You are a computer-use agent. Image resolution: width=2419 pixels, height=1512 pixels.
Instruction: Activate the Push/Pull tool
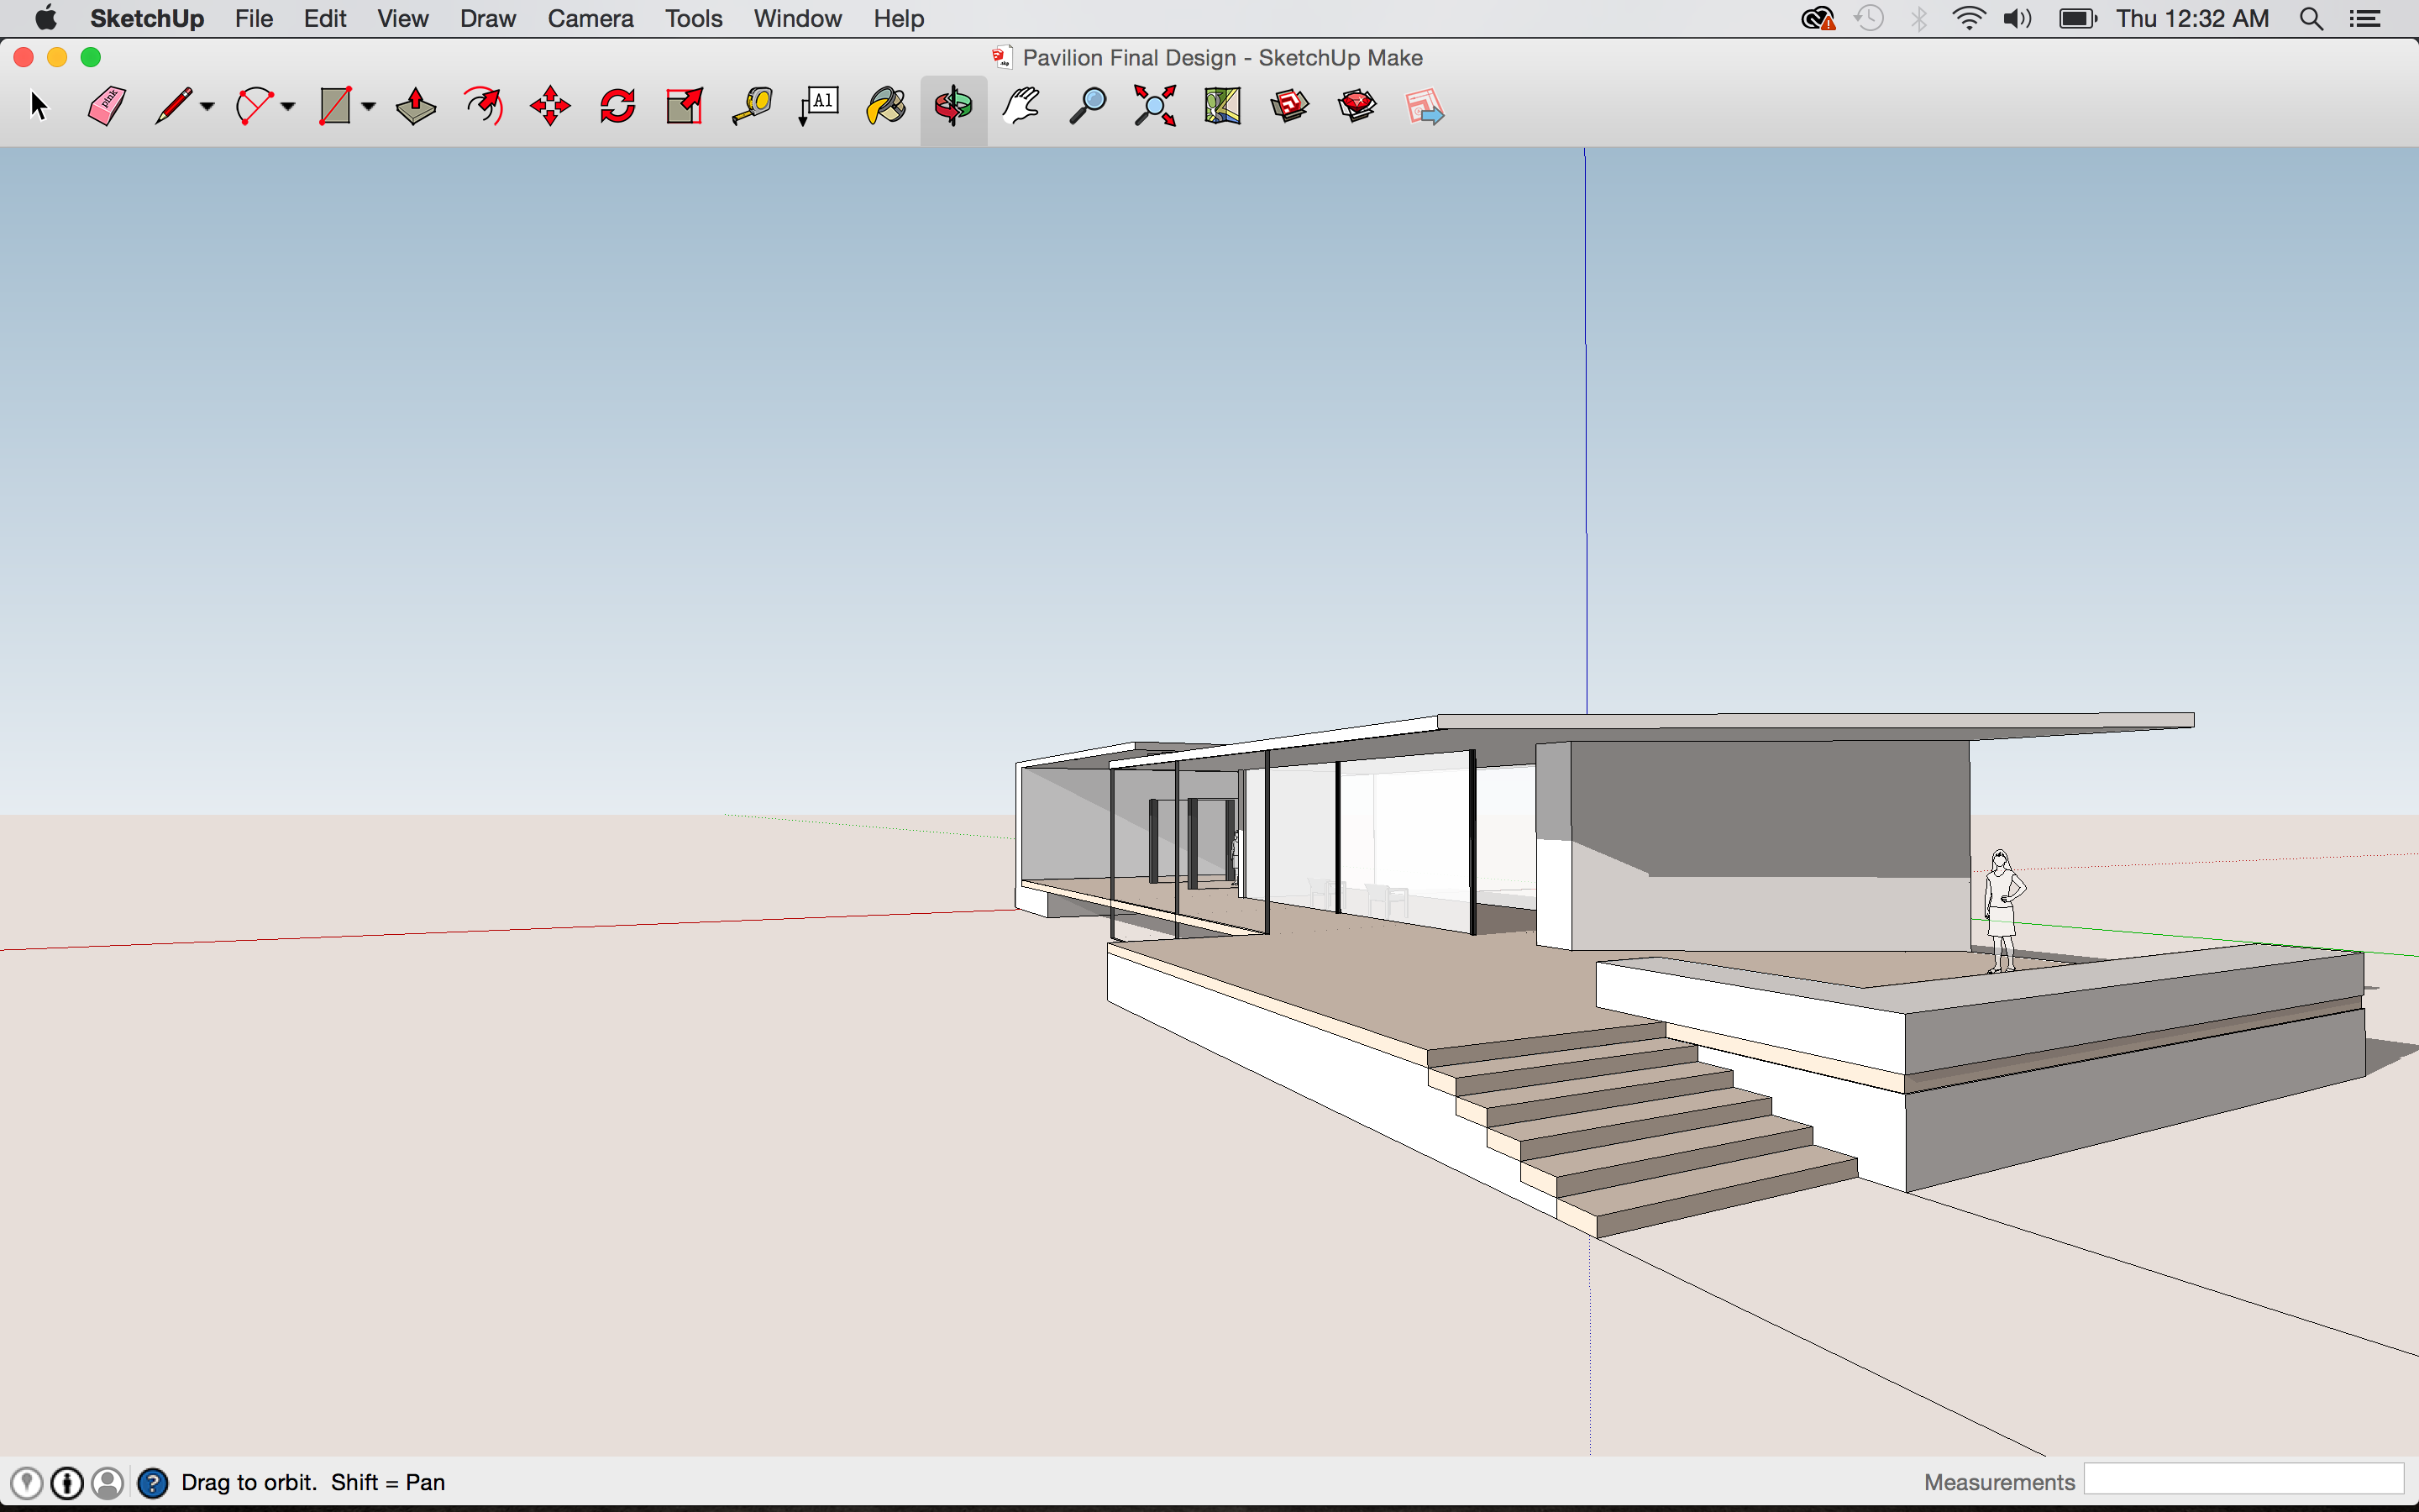pos(416,105)
